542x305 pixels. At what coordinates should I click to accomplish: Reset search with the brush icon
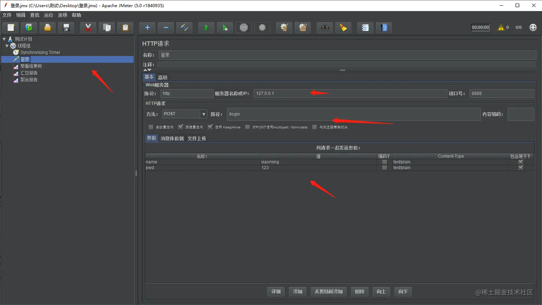tap(343, 28)
